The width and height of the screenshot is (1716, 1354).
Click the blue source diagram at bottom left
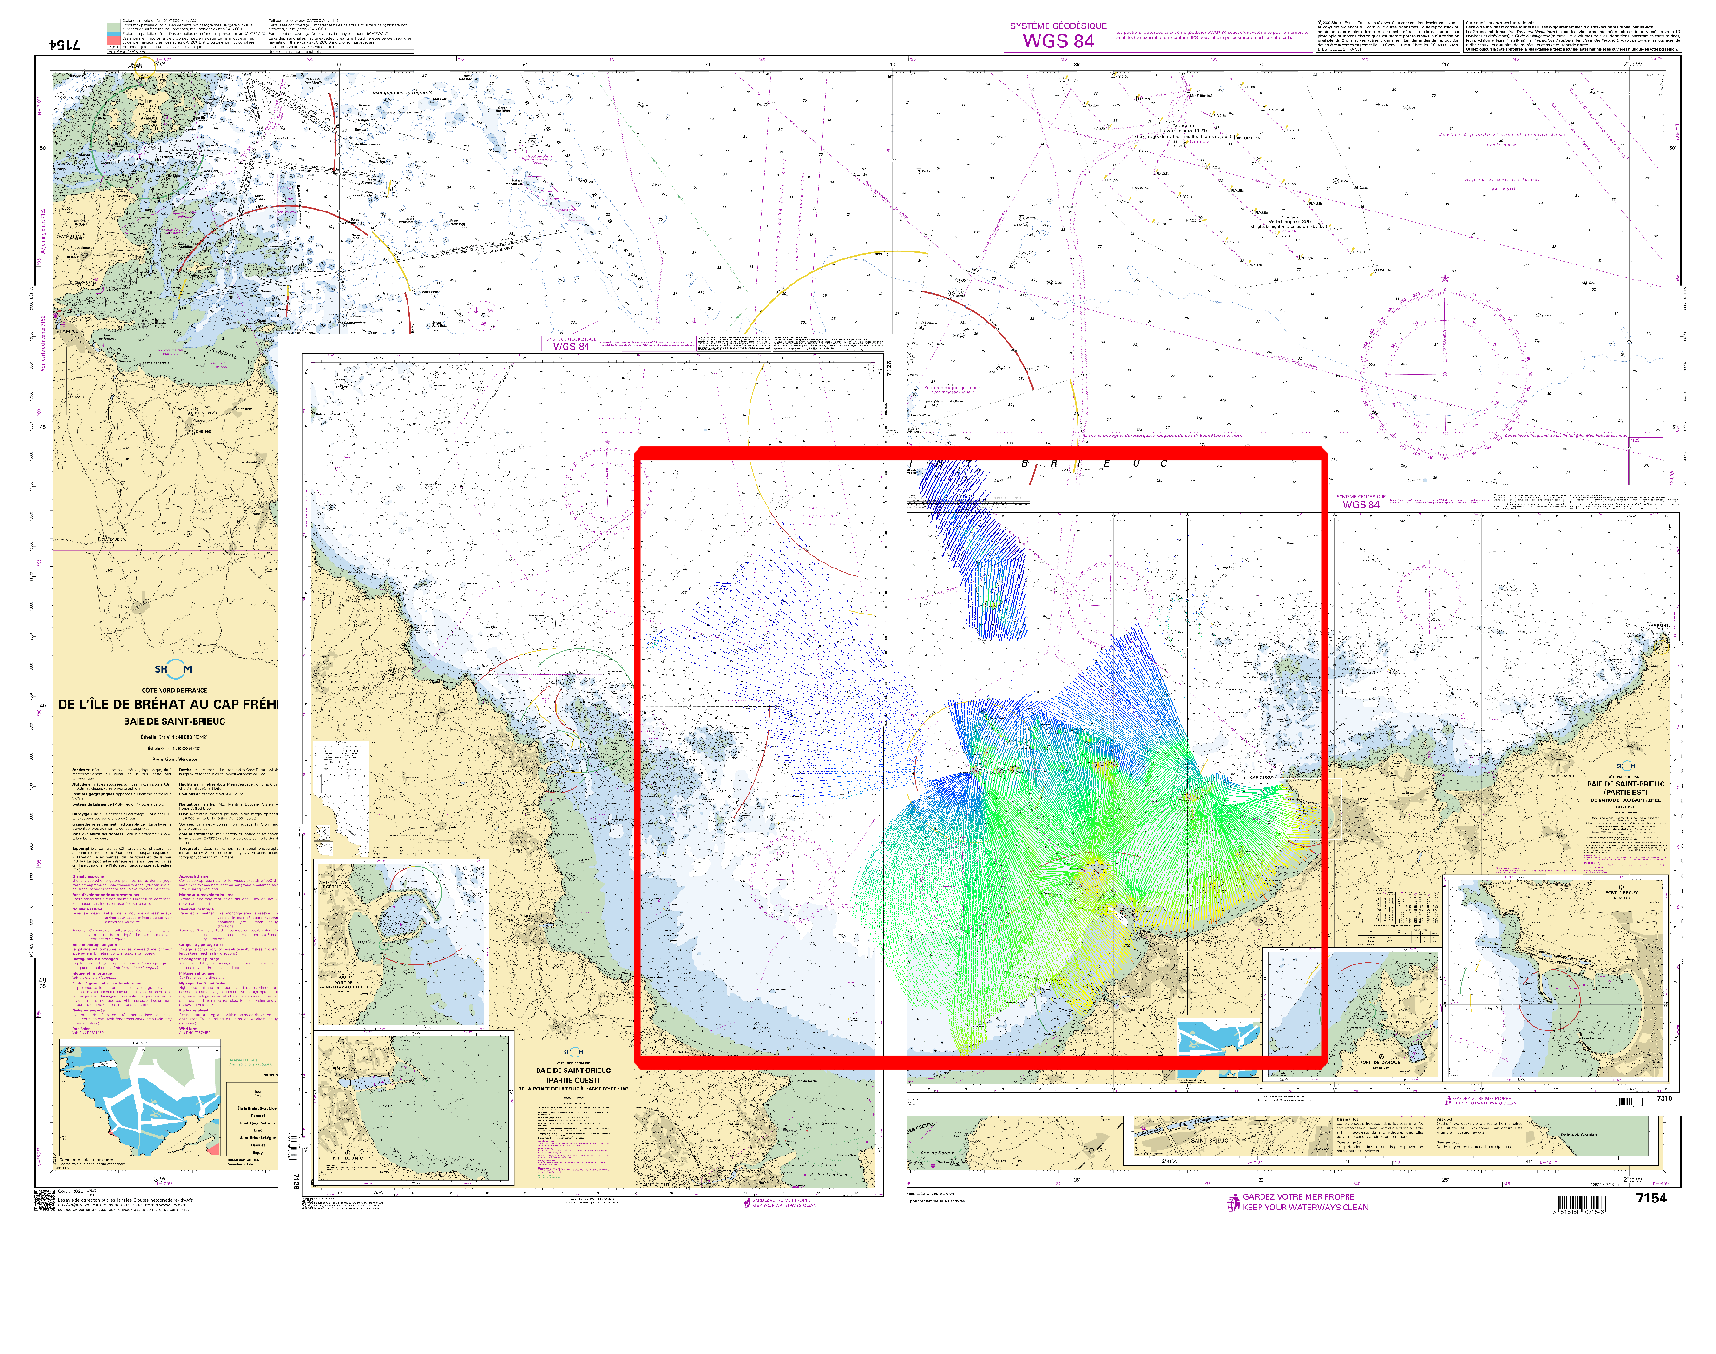pyautogui.click(x=139, y=1099)
